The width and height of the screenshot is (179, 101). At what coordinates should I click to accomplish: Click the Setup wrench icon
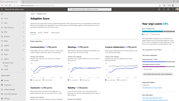[x=2, y=55]
